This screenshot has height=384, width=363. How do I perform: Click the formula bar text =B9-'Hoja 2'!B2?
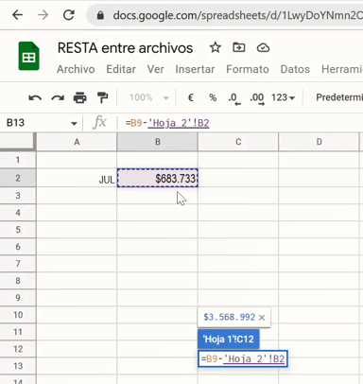coord(167,123)
